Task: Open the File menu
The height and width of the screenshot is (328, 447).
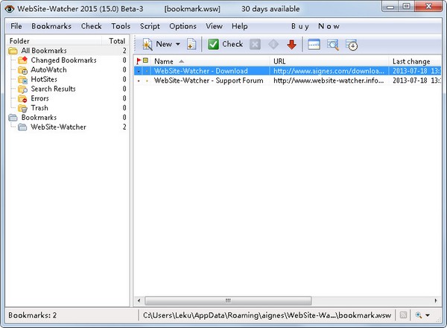Action: (16, 26)
